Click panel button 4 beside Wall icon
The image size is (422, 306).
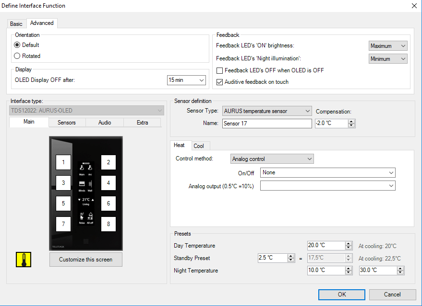(108, 183)
